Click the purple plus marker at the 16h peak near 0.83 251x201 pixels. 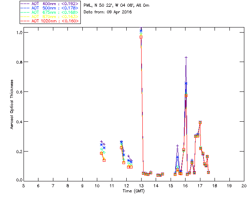click(186, 57)
